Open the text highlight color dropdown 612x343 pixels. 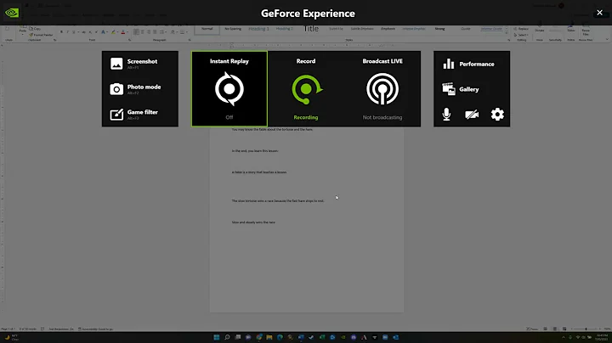pos(117,32)
